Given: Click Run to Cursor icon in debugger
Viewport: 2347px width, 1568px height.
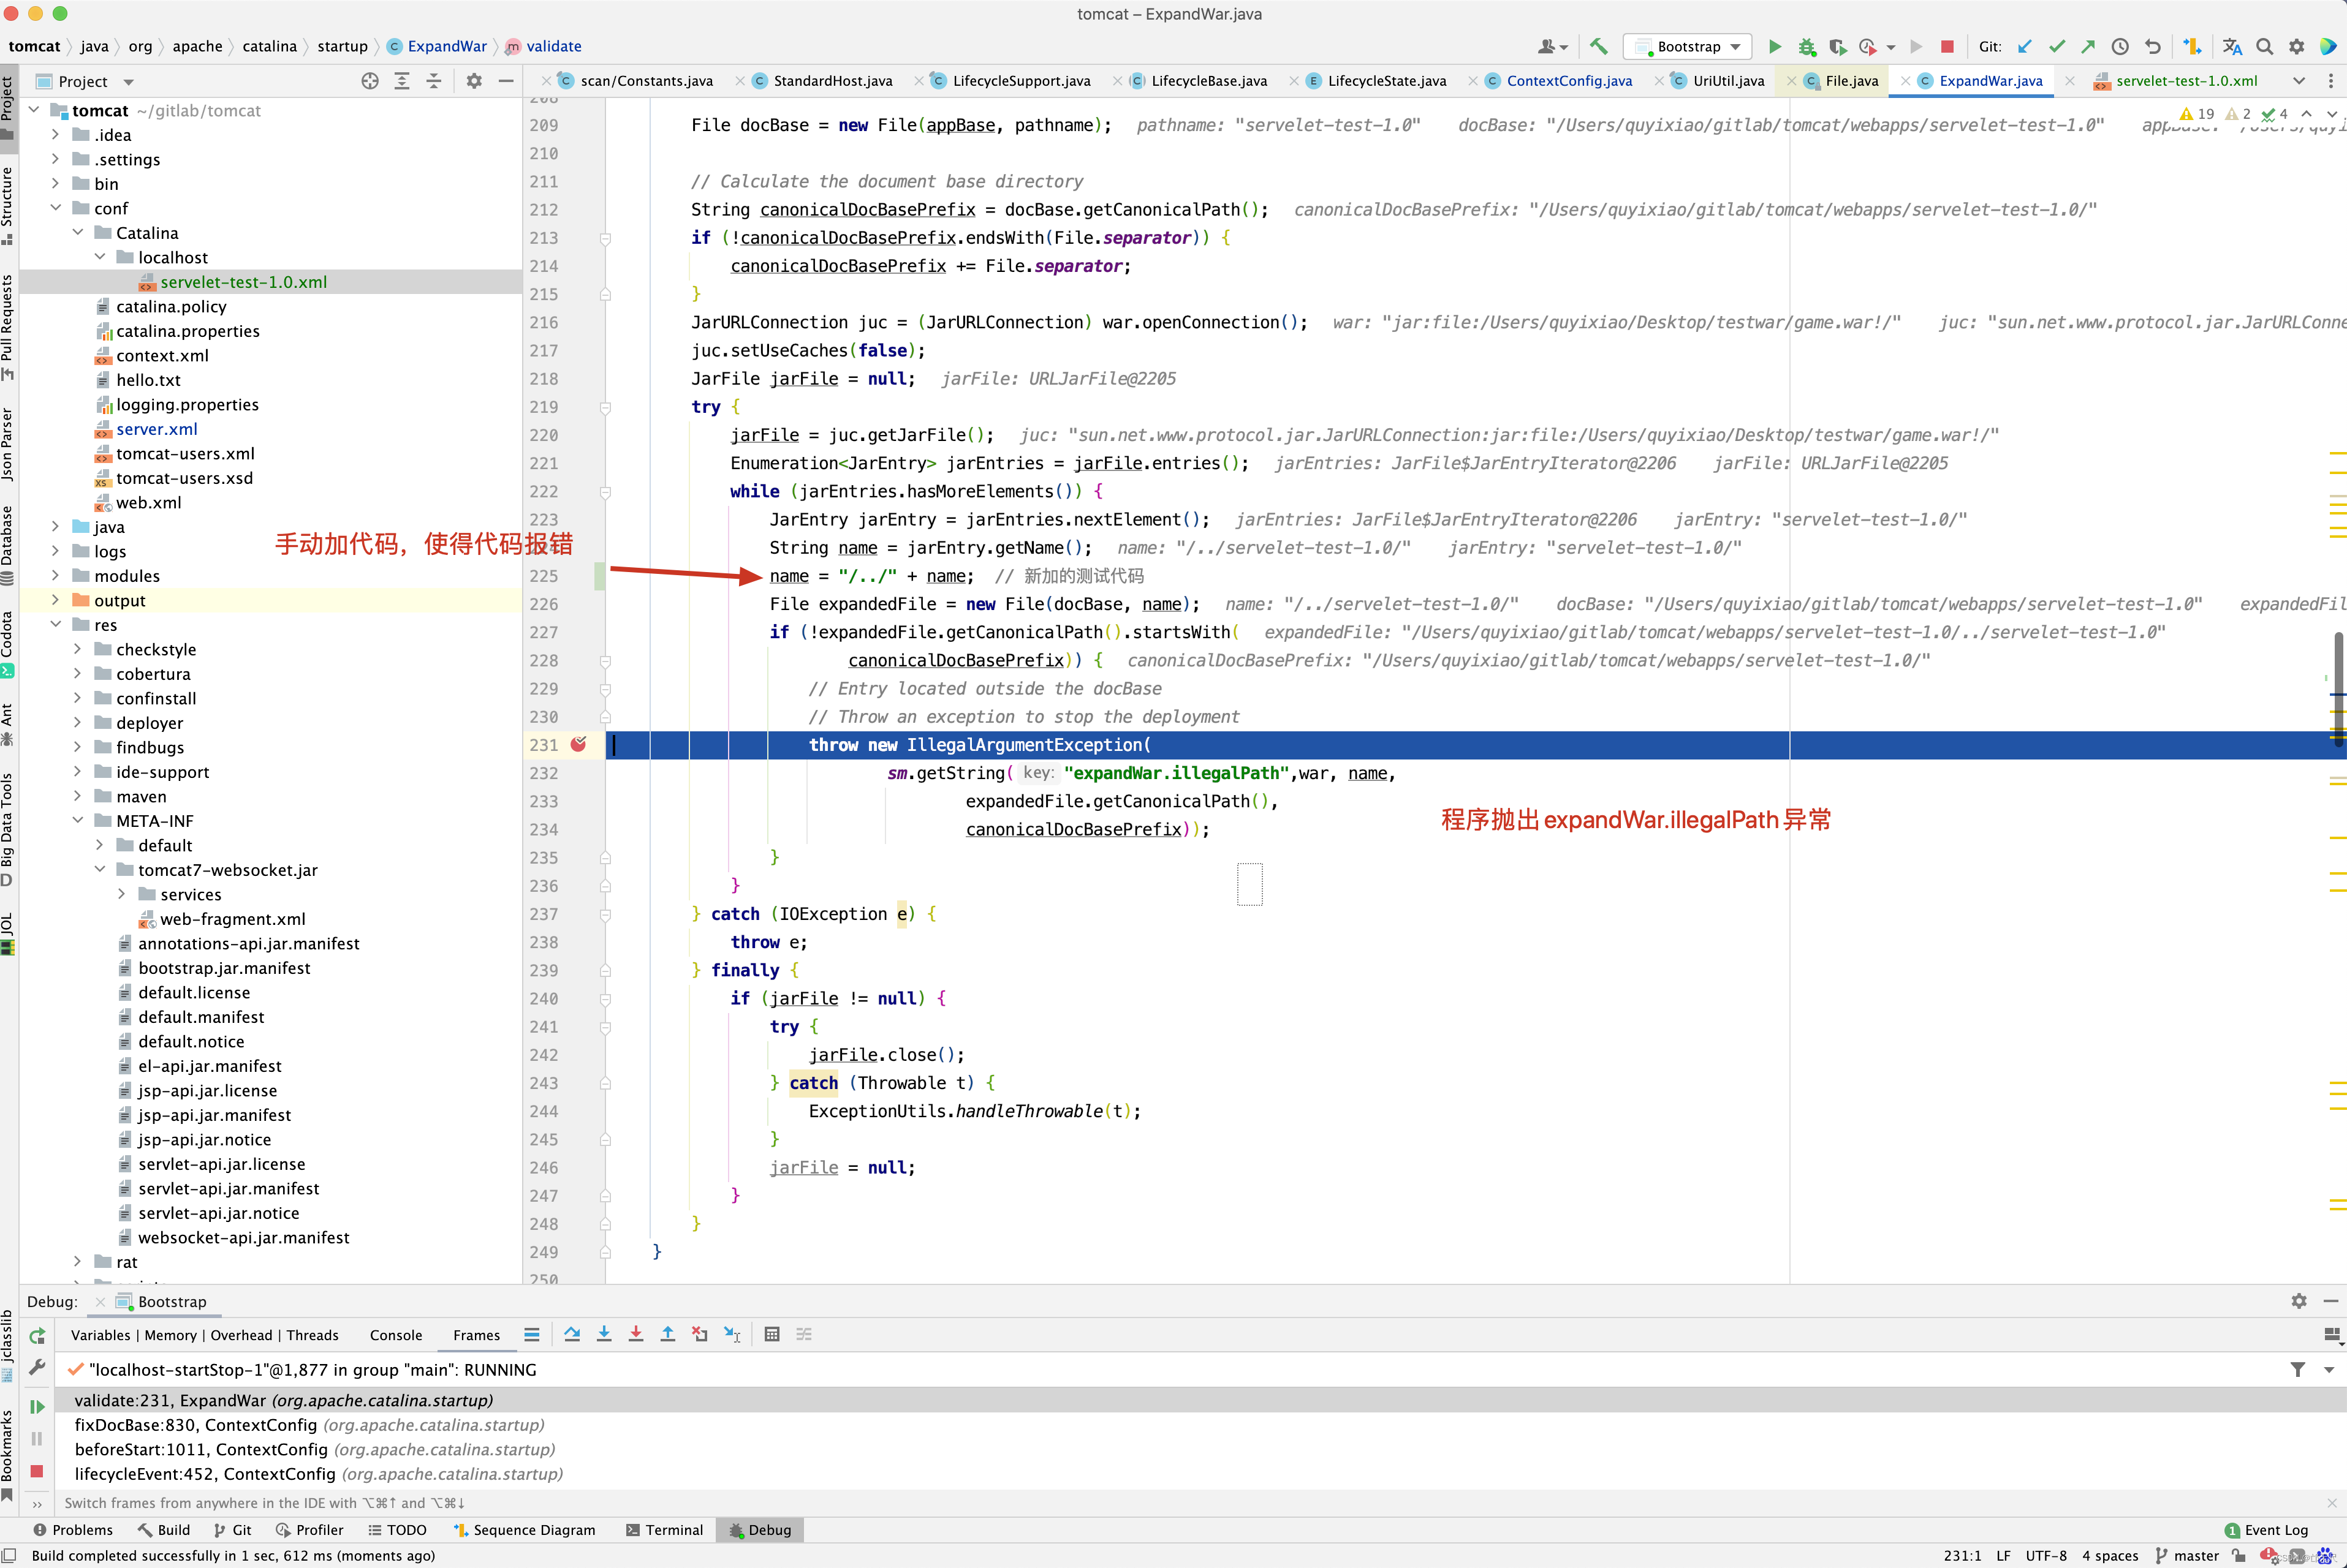Looking at the screenshot, I should coord(732,1334).
